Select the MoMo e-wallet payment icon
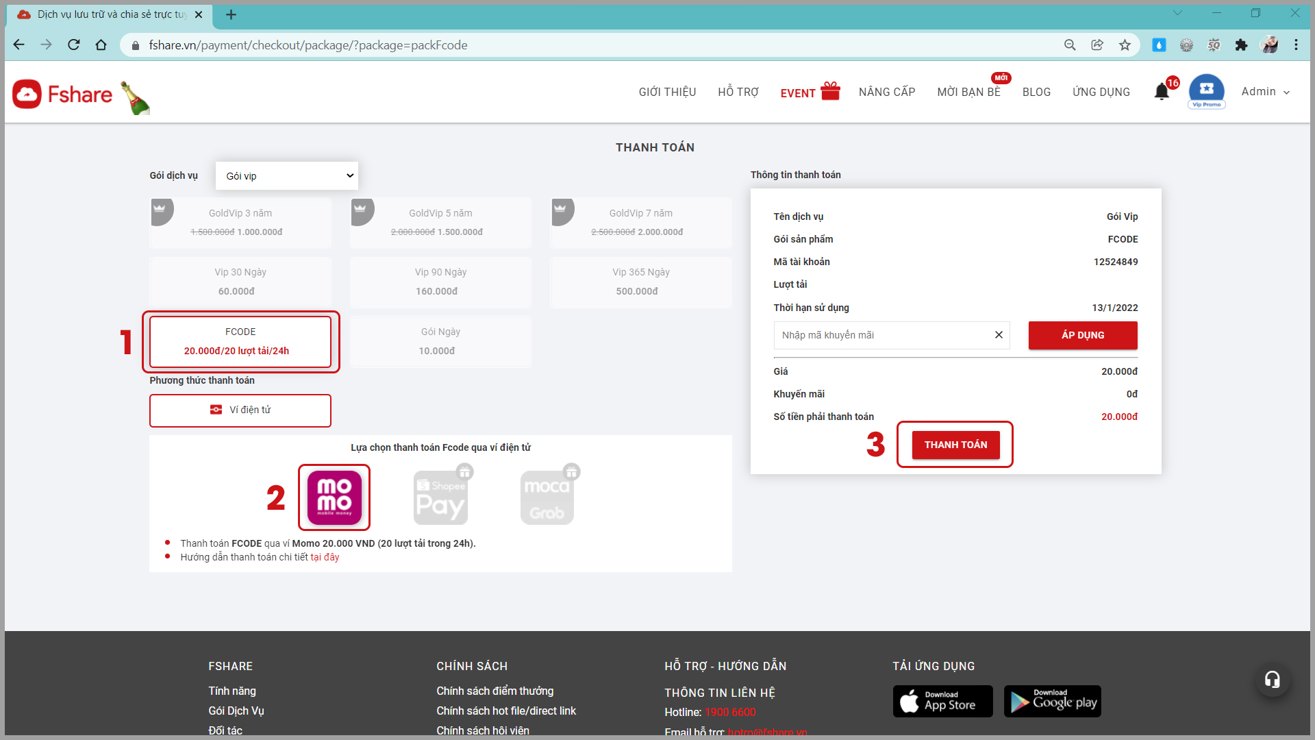The height and width of the screenshot is (740, 1315). pyautogui.click(x=334, y=497)
